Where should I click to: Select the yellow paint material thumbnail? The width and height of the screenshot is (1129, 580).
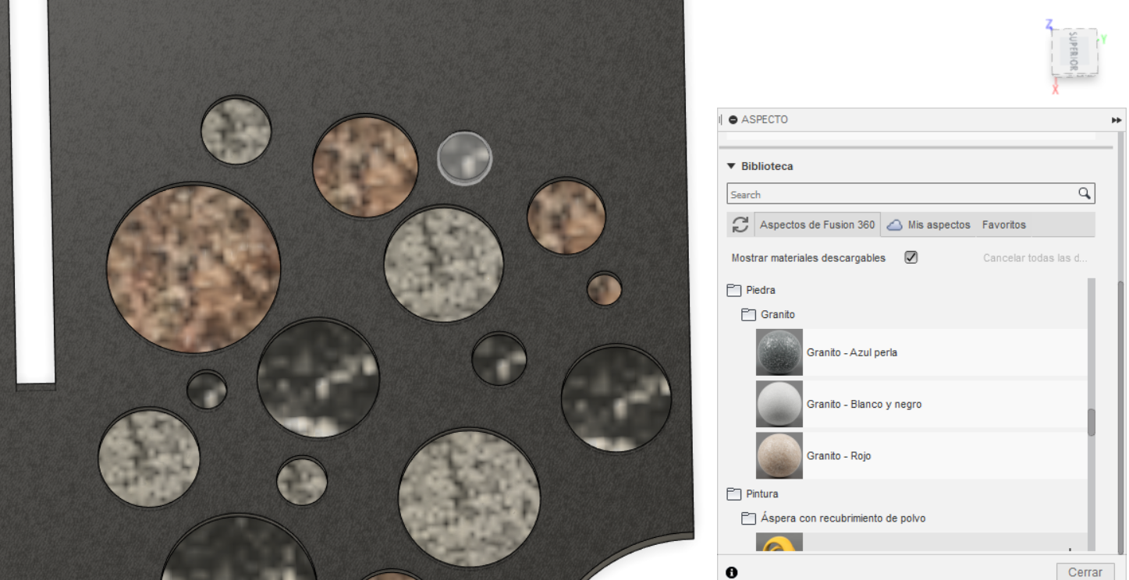coord(779,543)
